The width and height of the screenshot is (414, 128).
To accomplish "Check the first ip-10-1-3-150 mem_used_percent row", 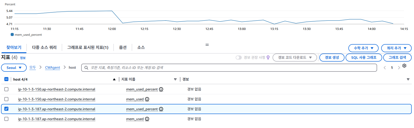I will coord(6,89).
